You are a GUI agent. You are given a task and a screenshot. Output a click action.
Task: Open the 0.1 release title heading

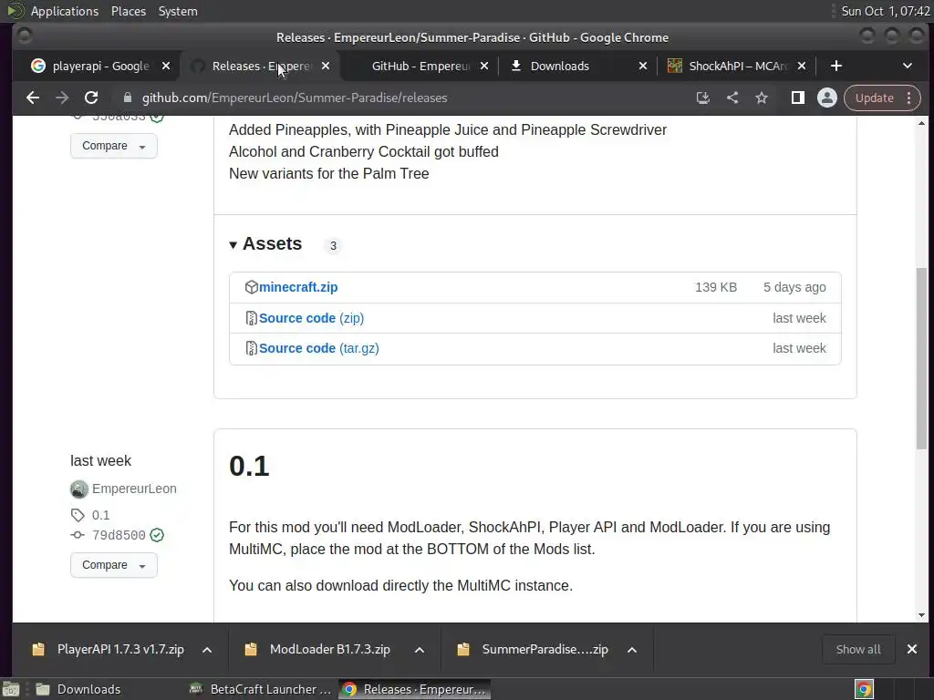(x=249, y=466)
